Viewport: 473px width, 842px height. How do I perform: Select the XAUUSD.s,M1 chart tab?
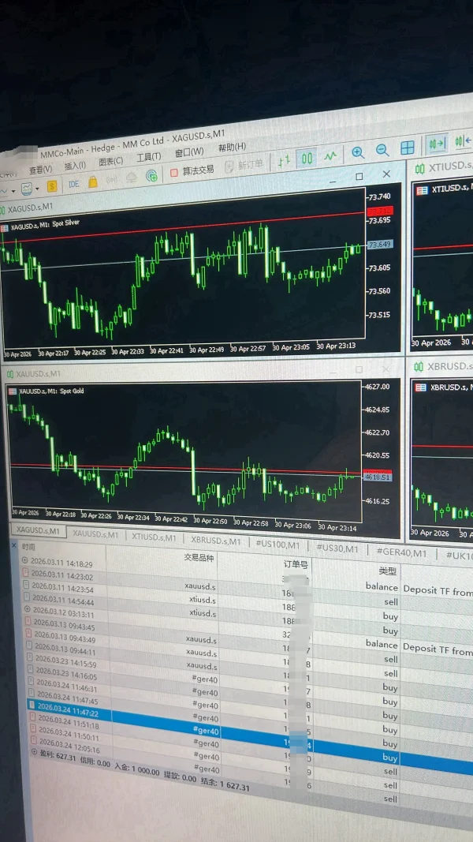tap(96, 534)
